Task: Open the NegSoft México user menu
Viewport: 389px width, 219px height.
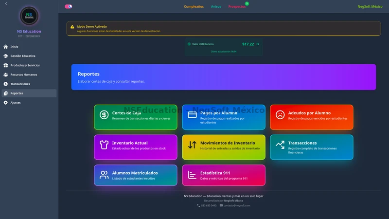Action: point(370,6)
